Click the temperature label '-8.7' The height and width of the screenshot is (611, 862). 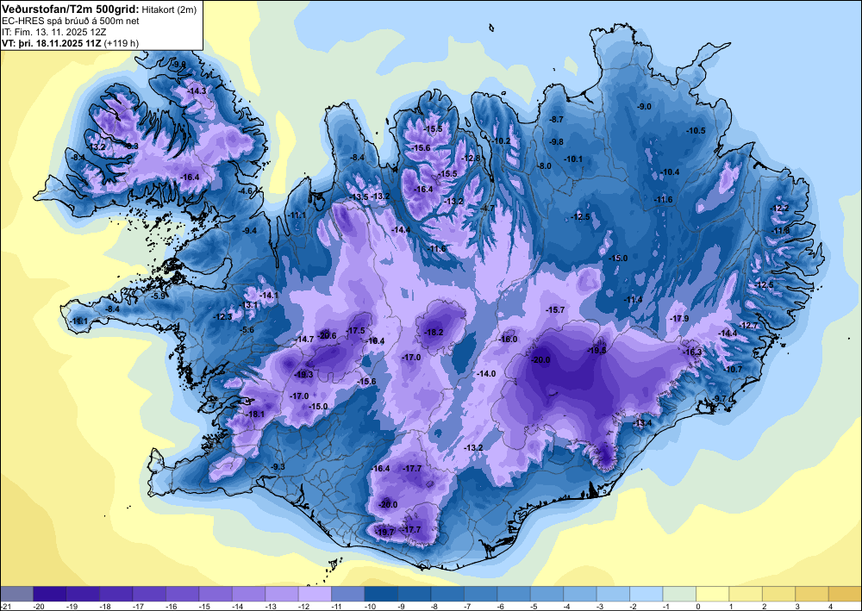coord(556,119)
